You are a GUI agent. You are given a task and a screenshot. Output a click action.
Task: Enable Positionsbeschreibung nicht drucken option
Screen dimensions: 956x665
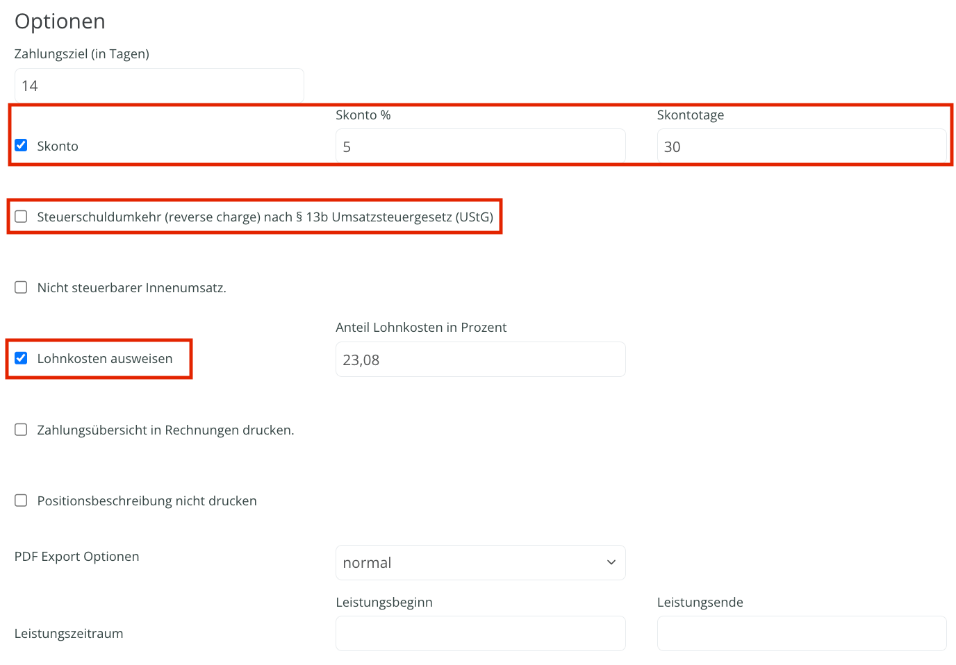click(21, 500)
